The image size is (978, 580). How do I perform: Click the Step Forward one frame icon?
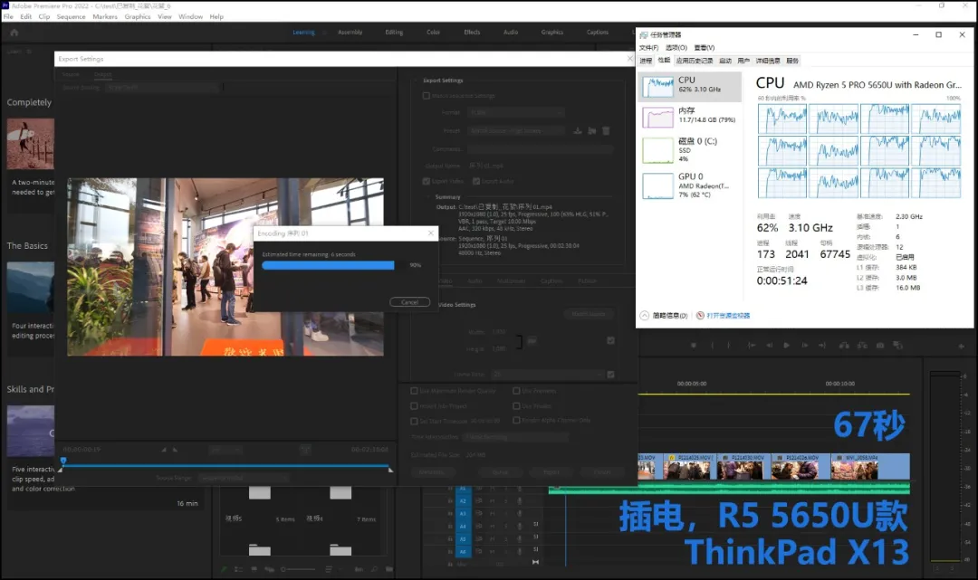click(805, 345)
